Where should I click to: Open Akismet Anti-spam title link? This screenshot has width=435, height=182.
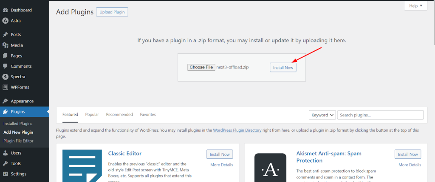pyautogui.click(x=329, y=157)
